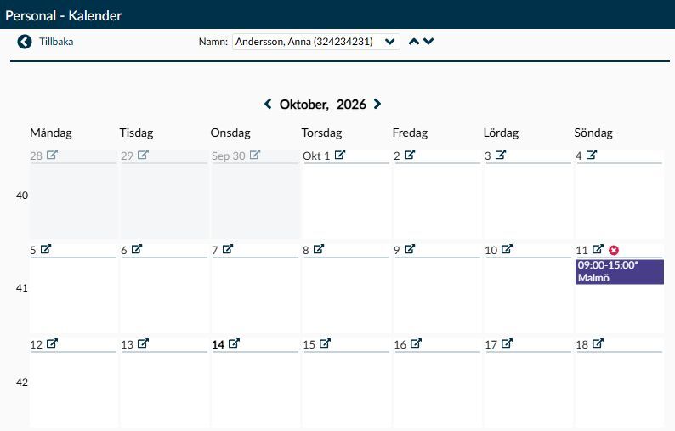
Task: Open the 09:00-15:00 Malmö shift
Action: click(x=620, y=272)
